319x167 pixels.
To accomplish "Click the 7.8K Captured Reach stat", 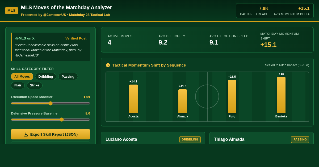I will click(254, 11).
